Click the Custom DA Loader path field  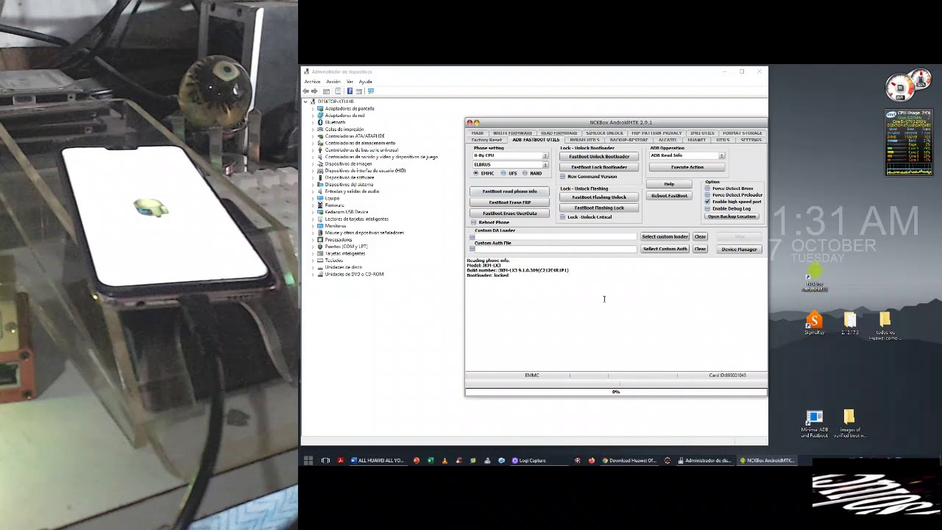556,237
